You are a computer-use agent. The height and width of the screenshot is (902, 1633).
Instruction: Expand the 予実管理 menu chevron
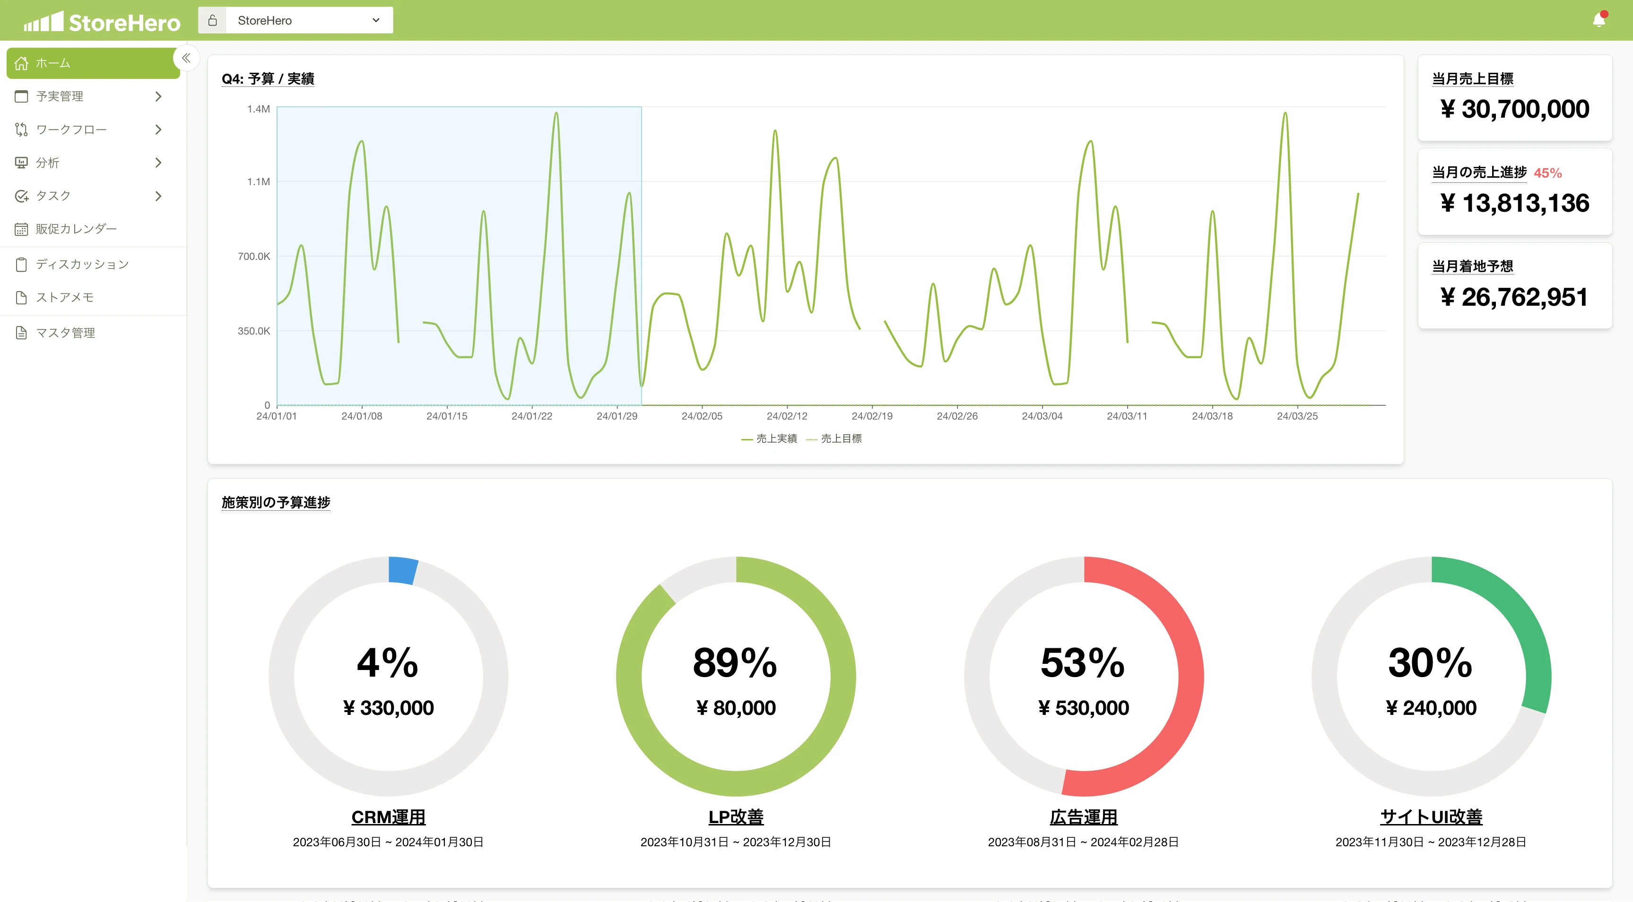[158, 96]
